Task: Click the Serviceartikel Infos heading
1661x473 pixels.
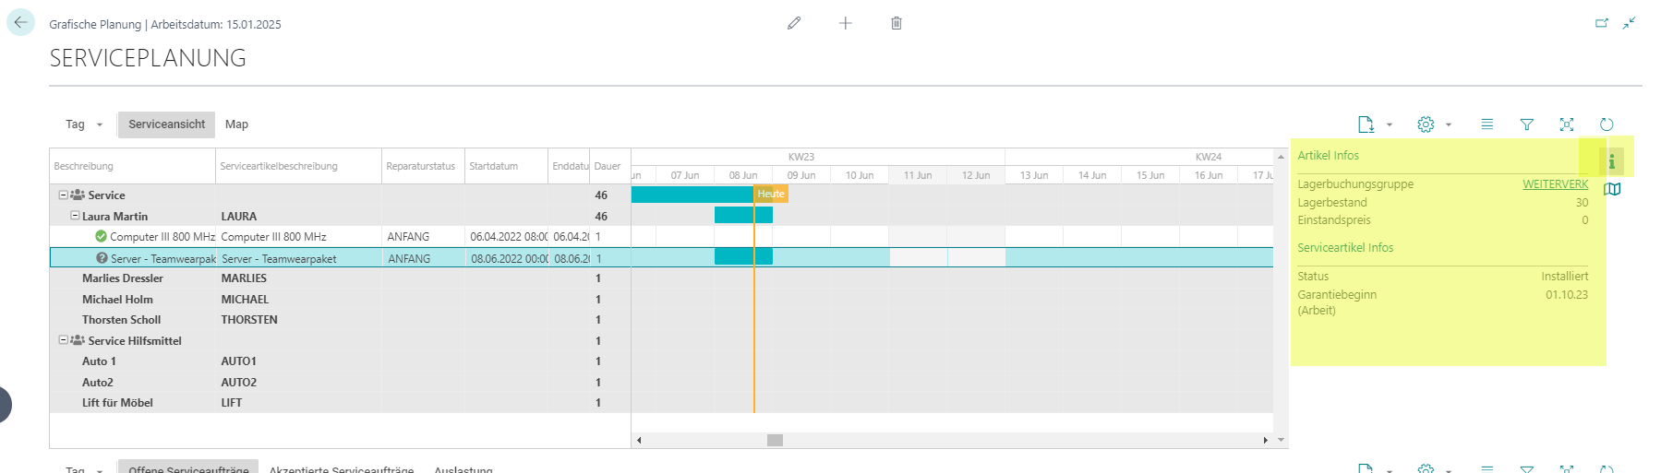Action: [1345, 248]
